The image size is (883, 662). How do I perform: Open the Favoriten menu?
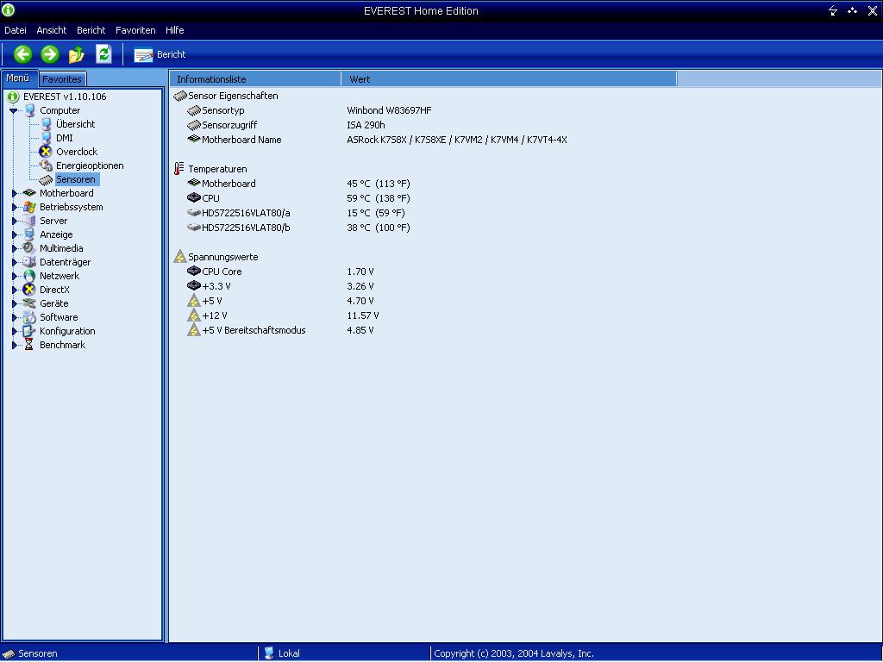[x=135, y=30]
